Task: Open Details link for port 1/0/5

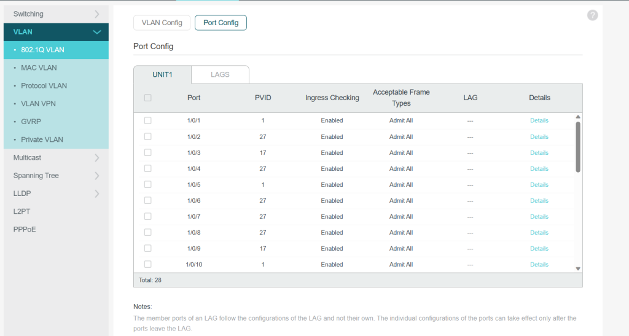Action: pos(539,185)
